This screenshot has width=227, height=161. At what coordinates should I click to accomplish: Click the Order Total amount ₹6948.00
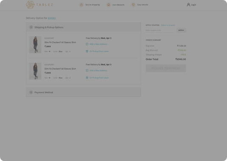point(181,59)
